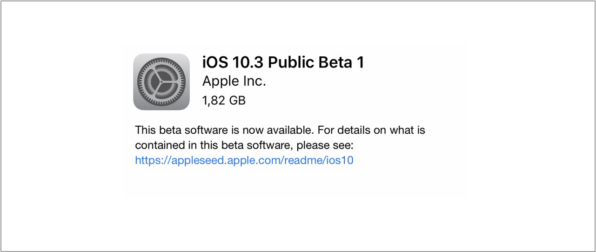The image size is (596, 252).
Task: Click the "1,82 GB" download size
Action: [x=224, y=100]
